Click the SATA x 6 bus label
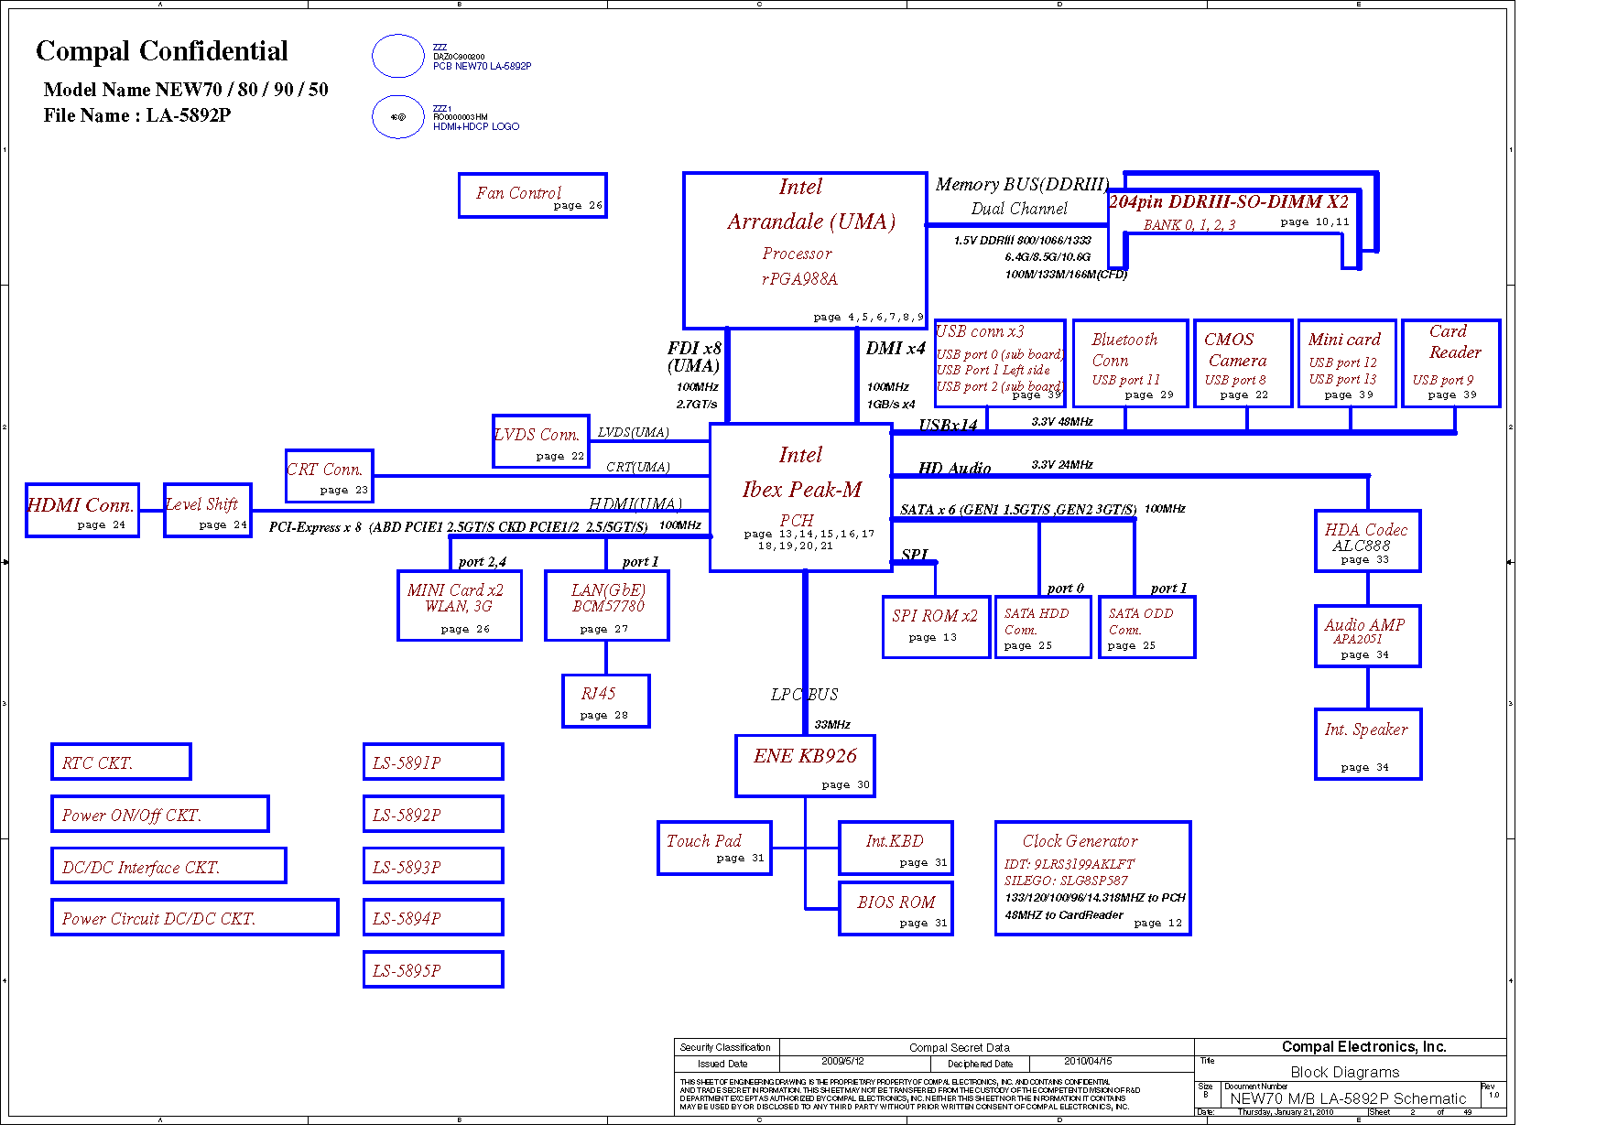 coord(1018,509)
